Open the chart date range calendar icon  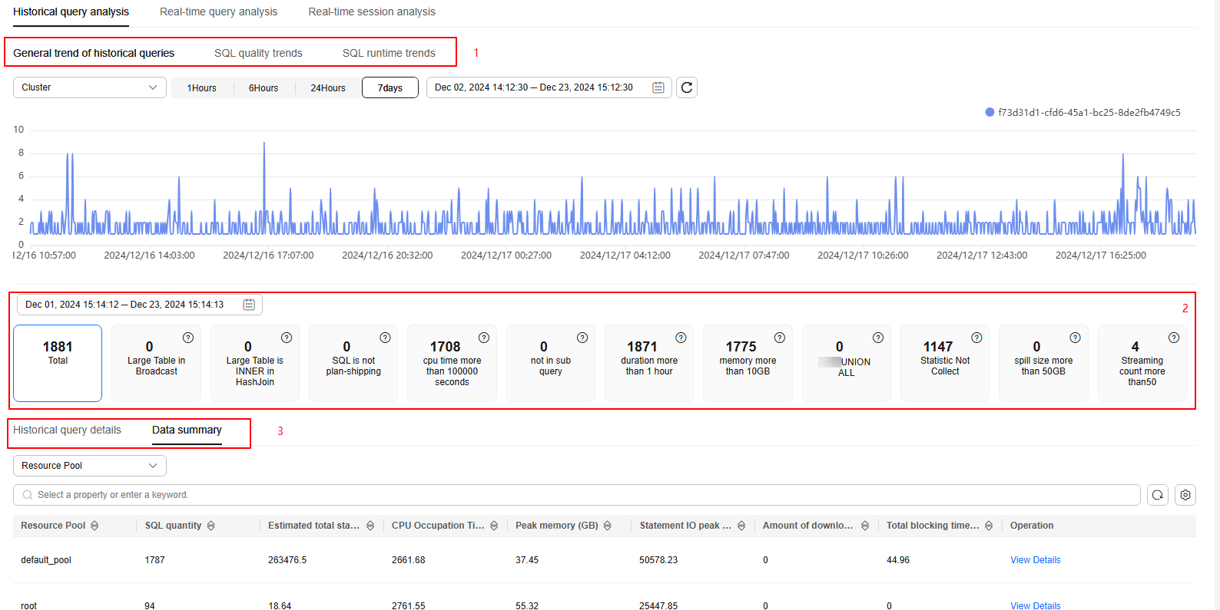click(x=658, y=87)
